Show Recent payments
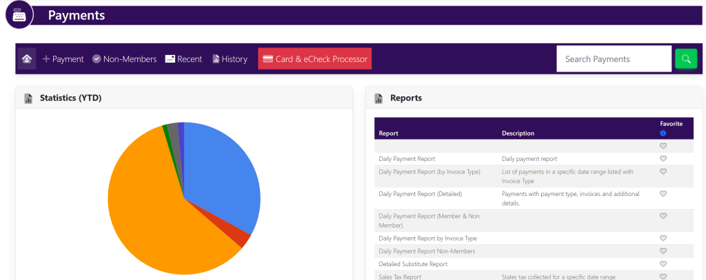This screenshot has height=280, width=706. (183, 59)
